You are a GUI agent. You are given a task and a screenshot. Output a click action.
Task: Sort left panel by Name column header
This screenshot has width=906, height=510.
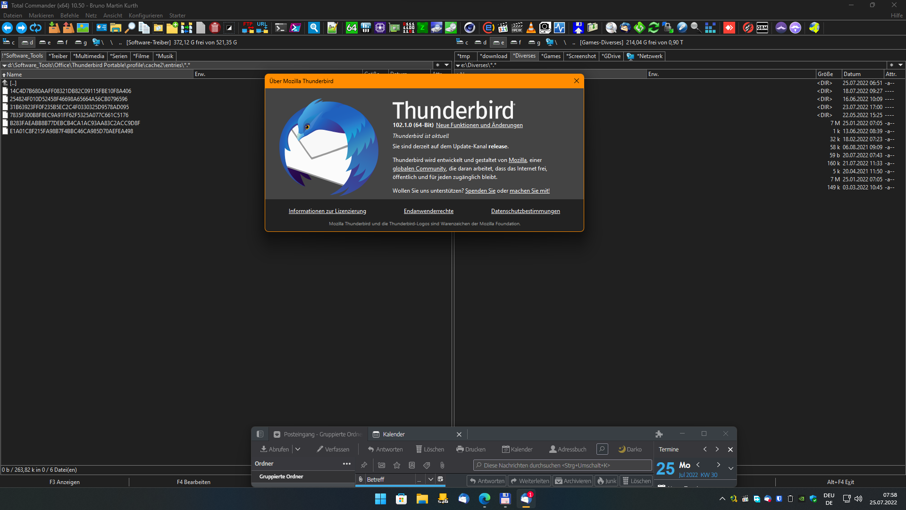coord(97,74)
